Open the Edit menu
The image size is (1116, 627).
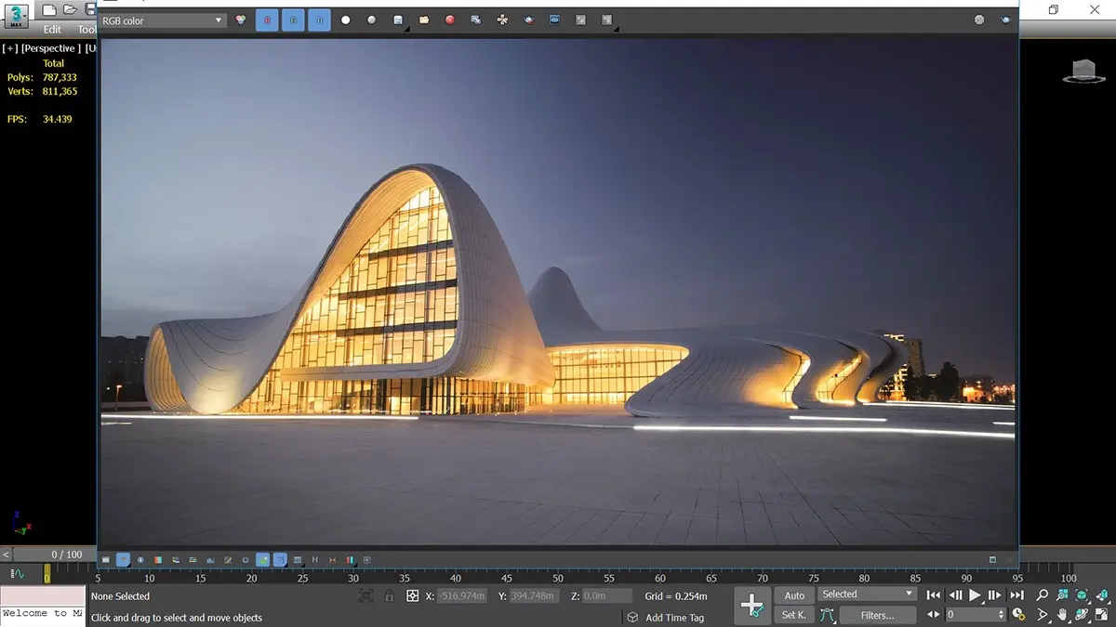(52, 30)
